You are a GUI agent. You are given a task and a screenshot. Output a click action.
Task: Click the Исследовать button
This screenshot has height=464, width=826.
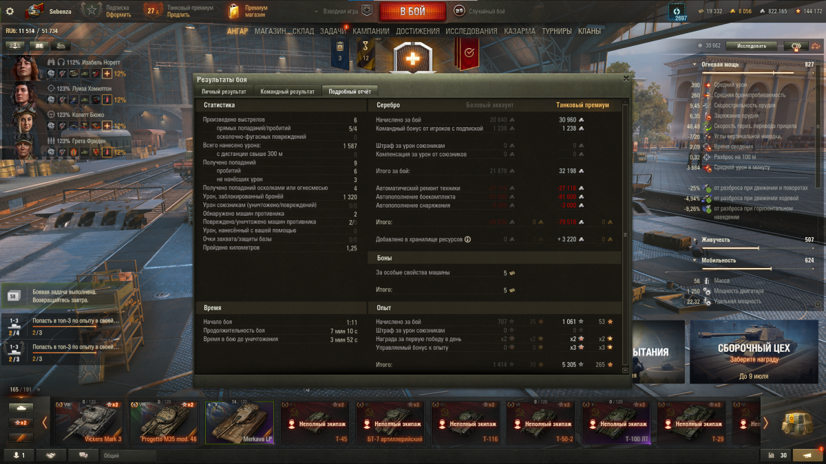coord(751,46)
